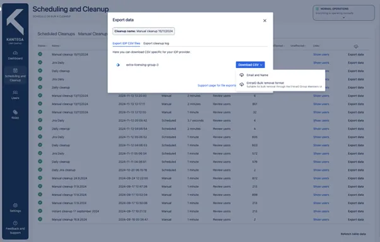This screenshot has width=380, height=242.
Task: Click the user count 898 cell
Action: point(254,195)
